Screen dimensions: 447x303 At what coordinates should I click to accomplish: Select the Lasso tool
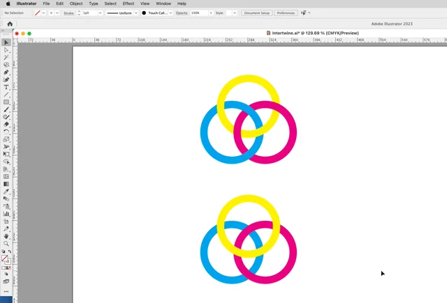click(6, 65)
